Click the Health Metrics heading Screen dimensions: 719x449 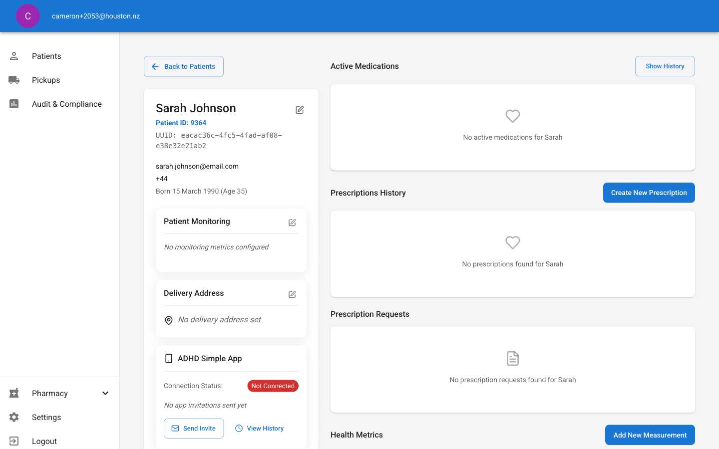(357, 435)
